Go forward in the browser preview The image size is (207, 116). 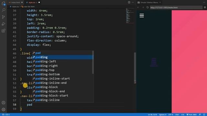[143, 7]
